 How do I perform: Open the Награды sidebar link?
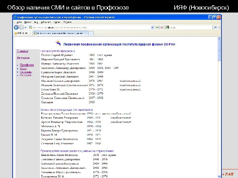26,72
